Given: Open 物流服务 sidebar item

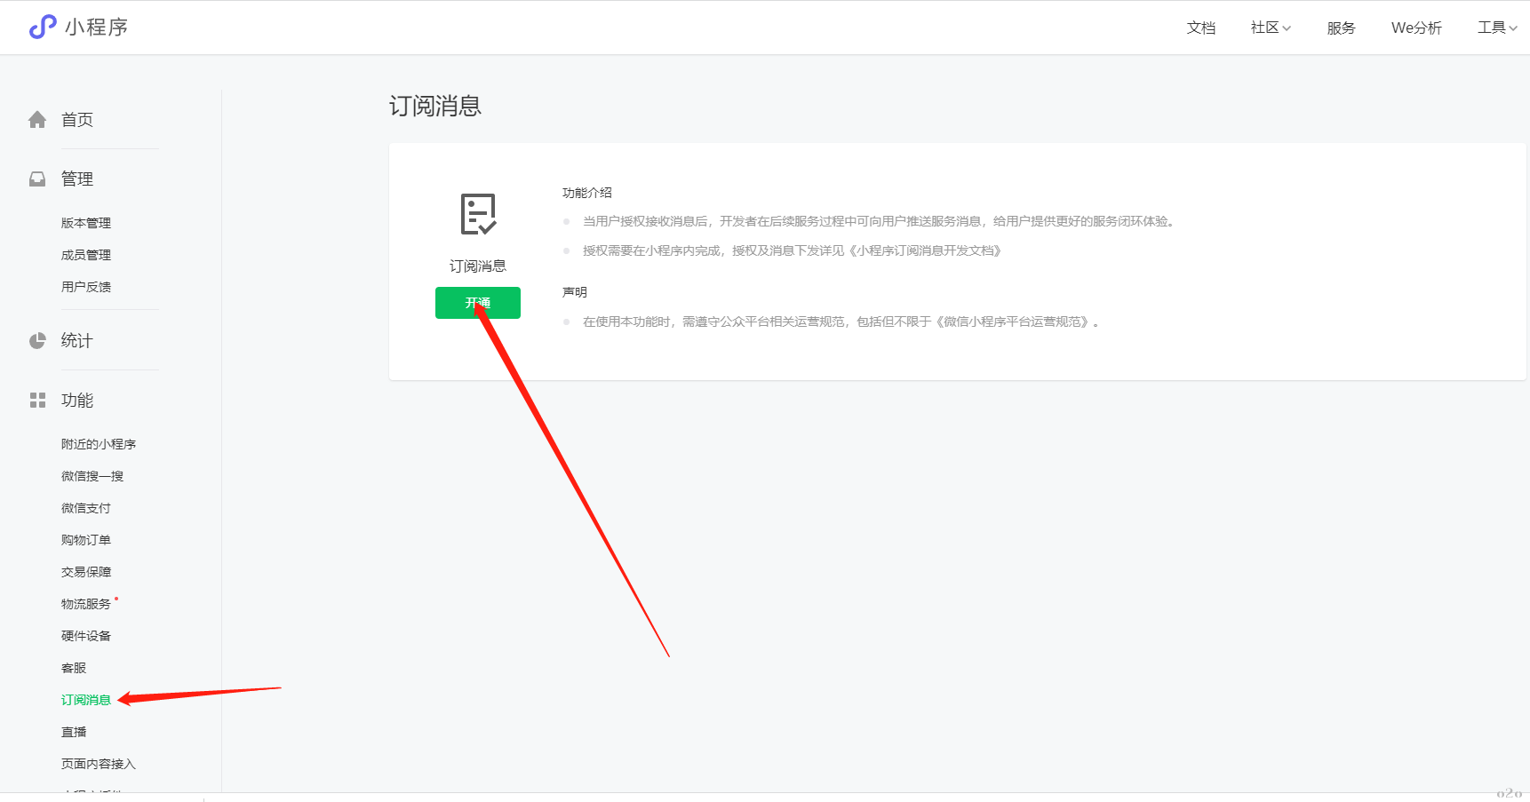Looking at the screenshot, I should coord(86,604).
